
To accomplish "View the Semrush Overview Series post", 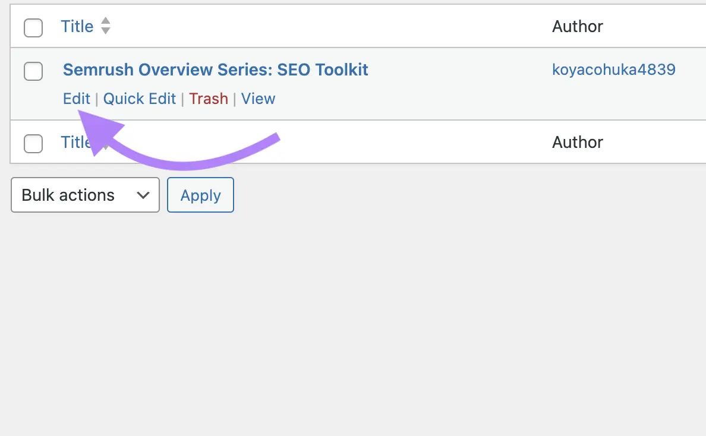I will pos(258,99).
